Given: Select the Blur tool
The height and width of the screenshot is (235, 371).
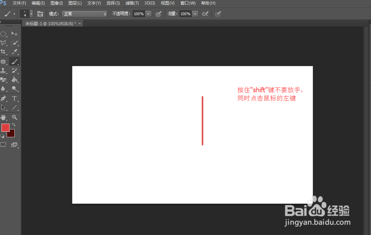Looking at the screenshot, I should tap(3, 88).
